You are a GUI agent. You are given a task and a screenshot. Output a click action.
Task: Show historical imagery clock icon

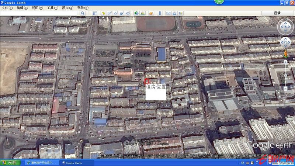136,13
